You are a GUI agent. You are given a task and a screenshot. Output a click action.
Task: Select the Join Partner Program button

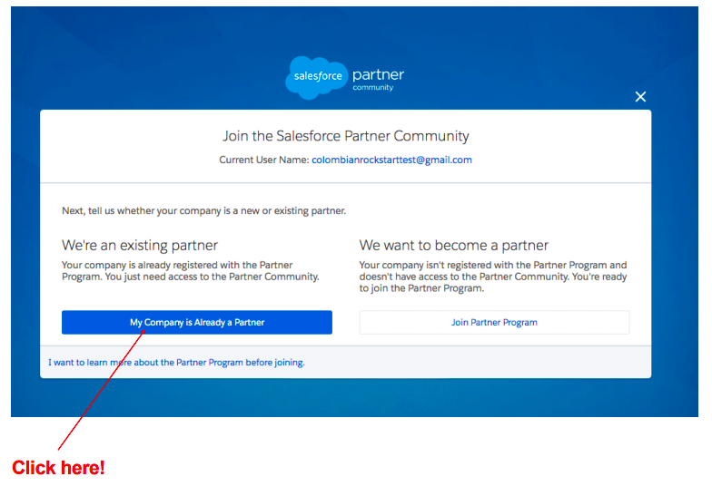coord(494,322)
